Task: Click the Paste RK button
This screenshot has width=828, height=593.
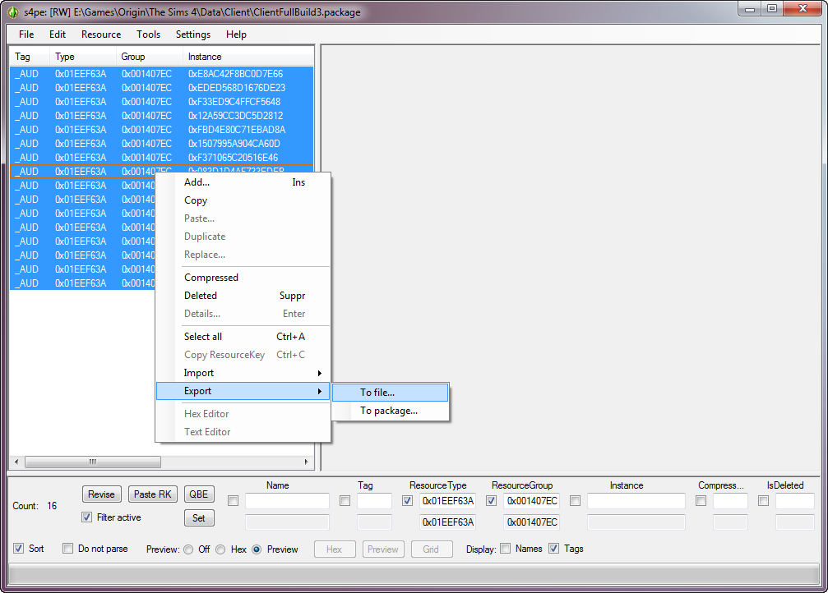Action: point(153,494)
